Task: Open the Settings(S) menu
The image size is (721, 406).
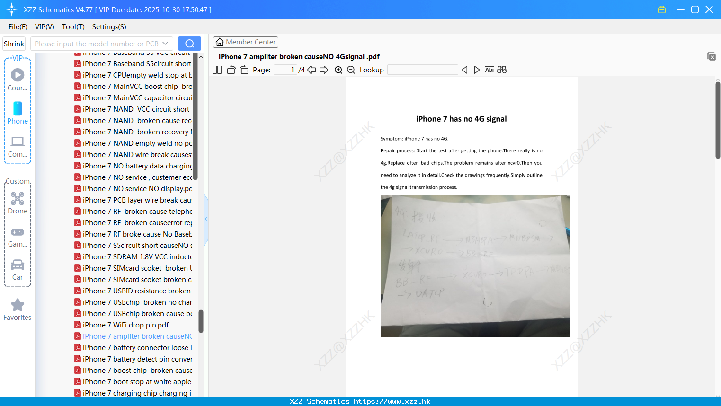Action: 109,27
